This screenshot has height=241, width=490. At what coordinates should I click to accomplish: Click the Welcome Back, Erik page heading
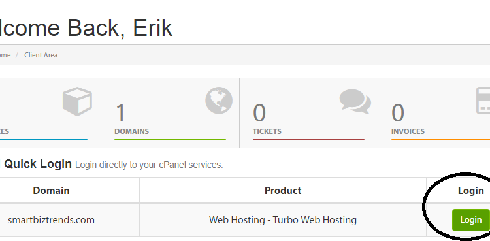point(86,28)
